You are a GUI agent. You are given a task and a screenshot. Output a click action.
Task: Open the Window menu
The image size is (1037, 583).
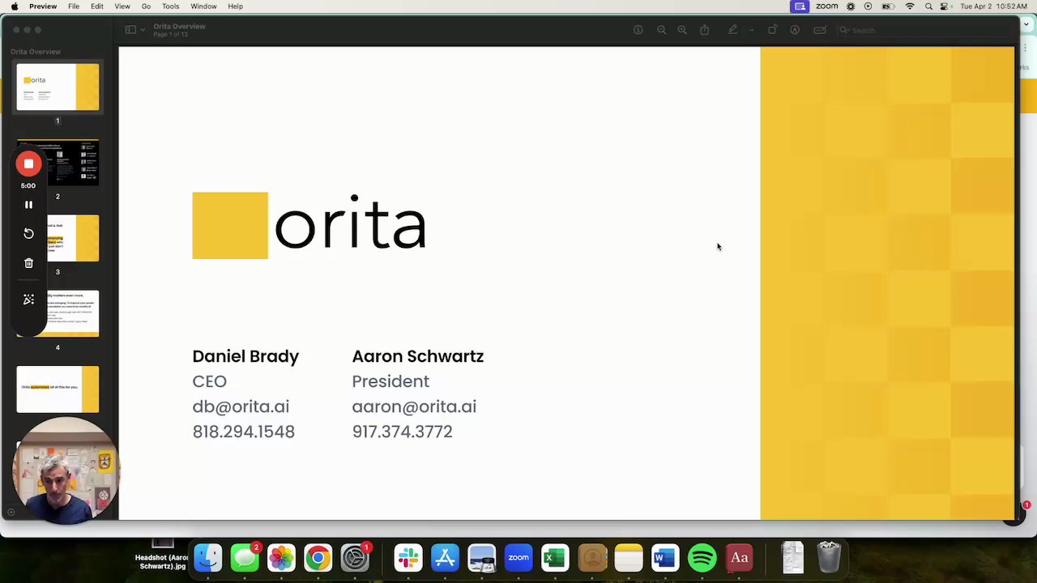point(203,6)
